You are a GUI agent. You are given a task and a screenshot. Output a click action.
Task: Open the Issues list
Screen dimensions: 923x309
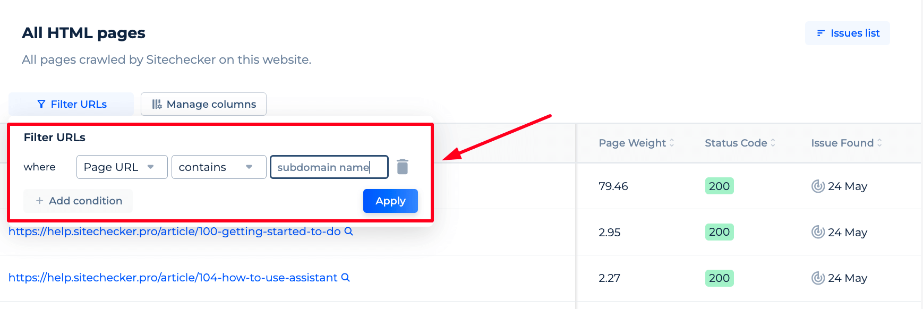[848, 33]
